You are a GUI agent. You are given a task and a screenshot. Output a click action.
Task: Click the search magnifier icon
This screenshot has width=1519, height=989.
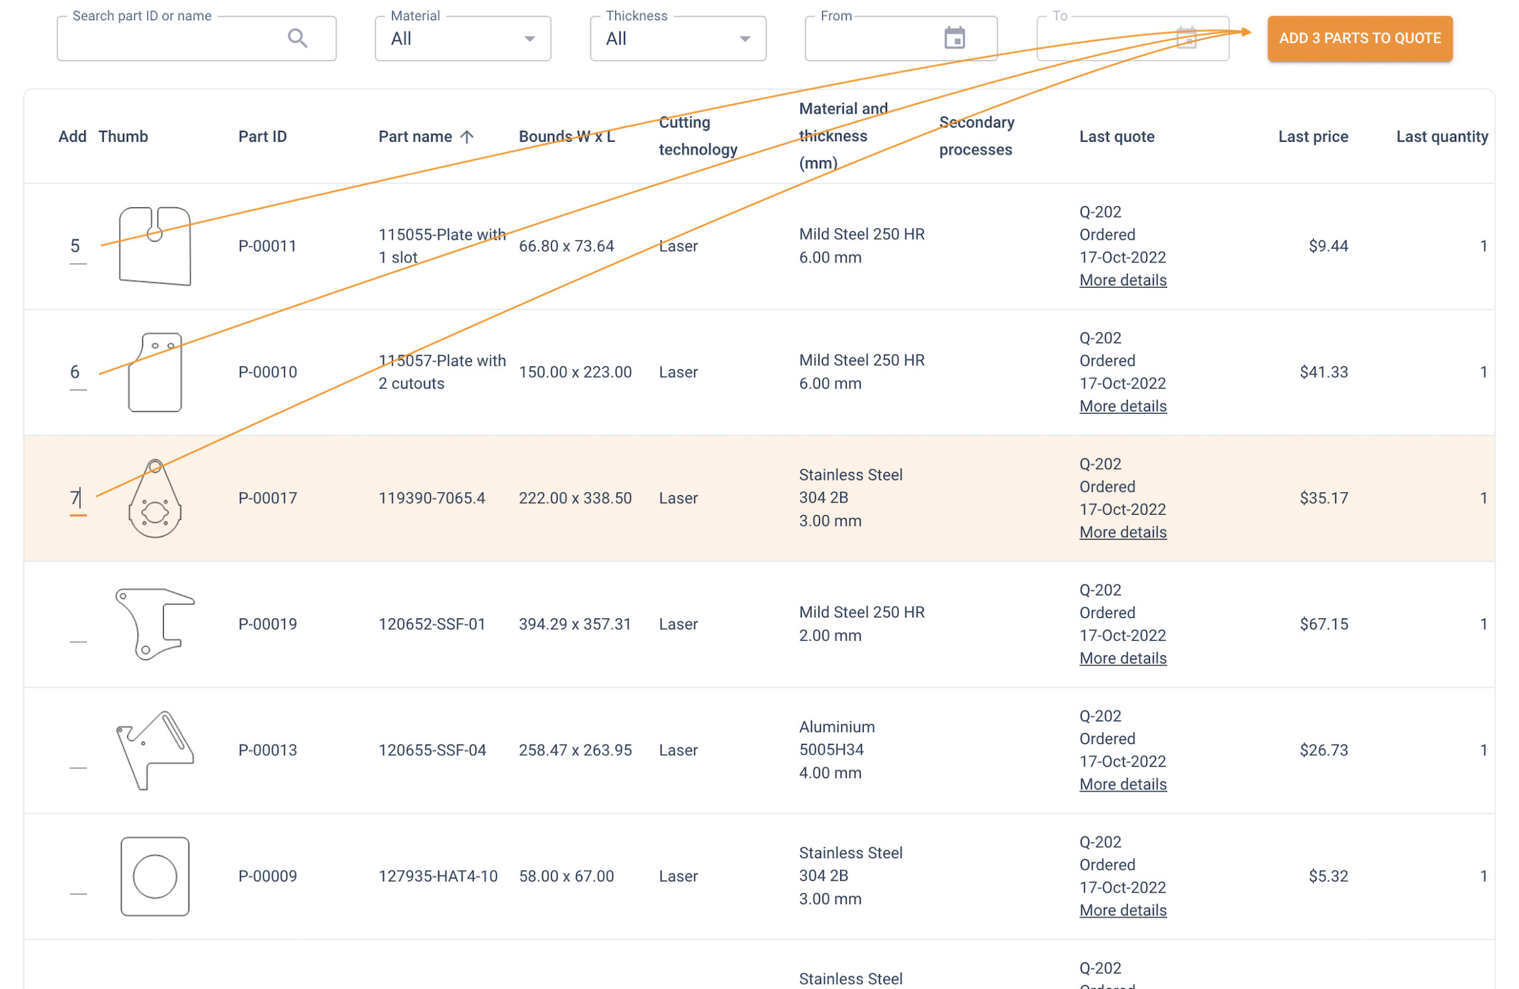(x=297, y=39)
